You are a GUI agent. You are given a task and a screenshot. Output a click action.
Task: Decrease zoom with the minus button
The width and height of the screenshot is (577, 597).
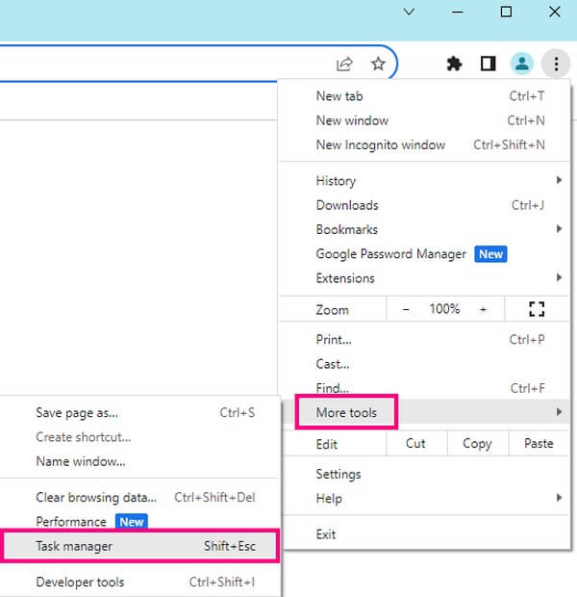click(x=406, y=309)
